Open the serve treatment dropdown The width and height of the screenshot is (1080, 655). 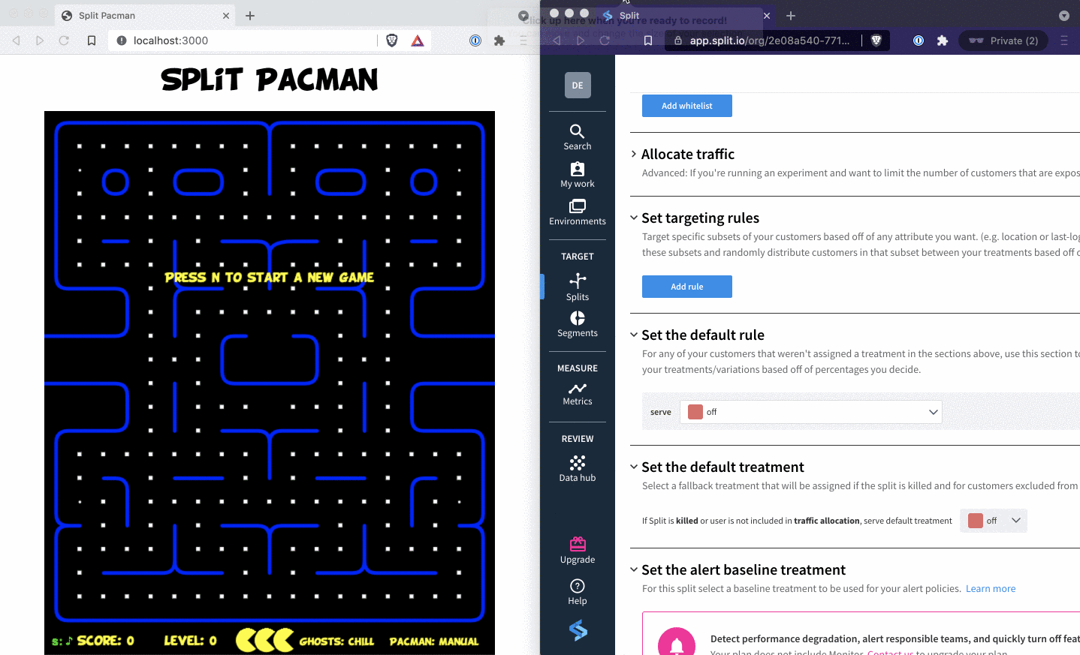coord(810,412)
